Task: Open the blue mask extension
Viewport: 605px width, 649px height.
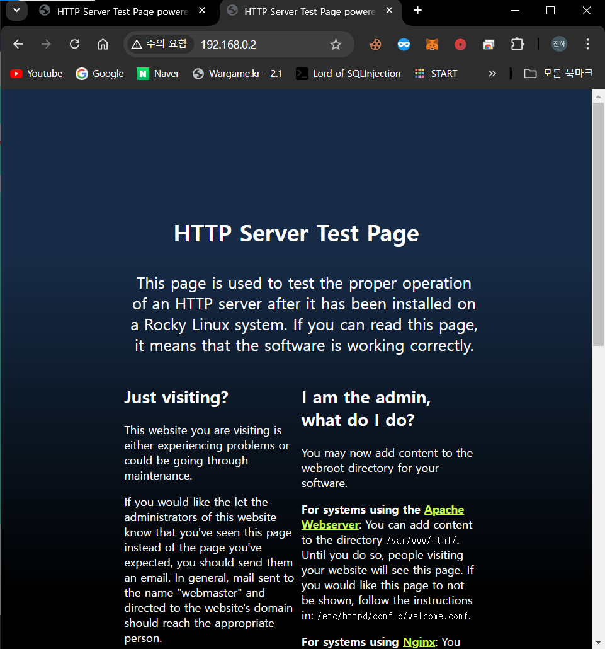Action: click(x=404, y=44)
